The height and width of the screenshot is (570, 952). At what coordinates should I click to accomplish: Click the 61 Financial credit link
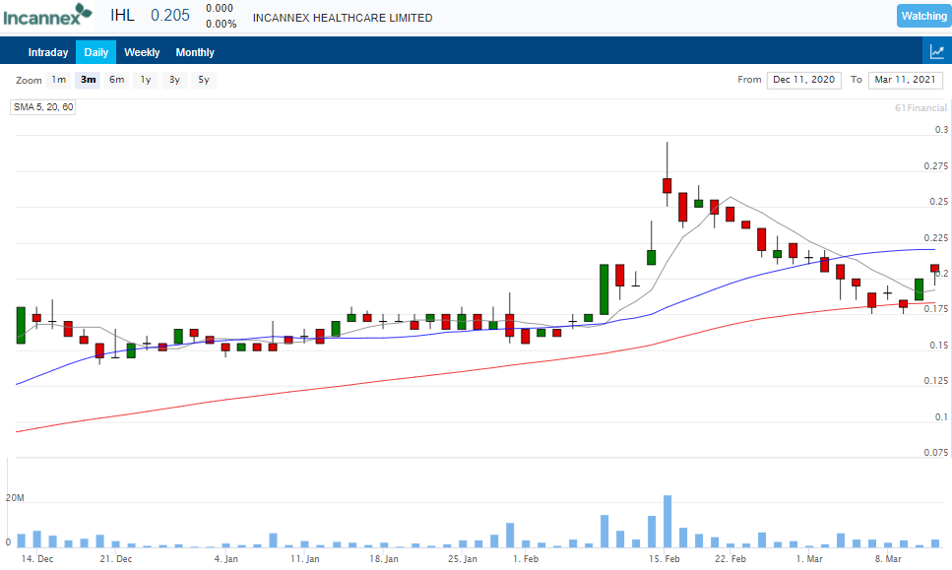(x=920, y=107)
